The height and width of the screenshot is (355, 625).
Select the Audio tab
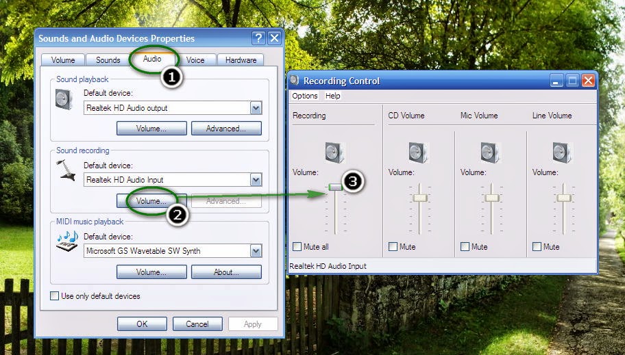tap(152, 59)
